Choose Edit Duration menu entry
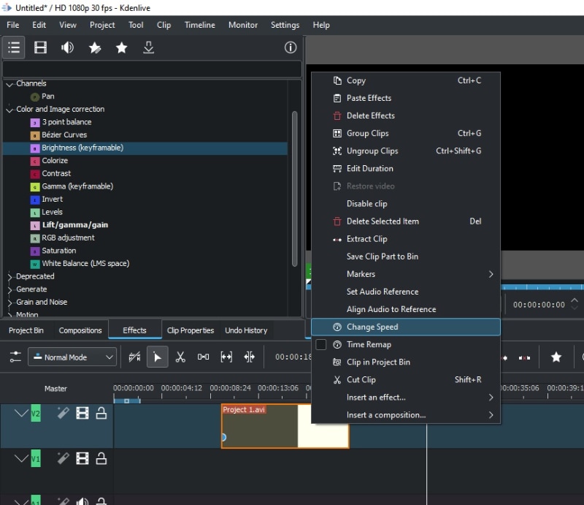 click(x=406, y=168)
